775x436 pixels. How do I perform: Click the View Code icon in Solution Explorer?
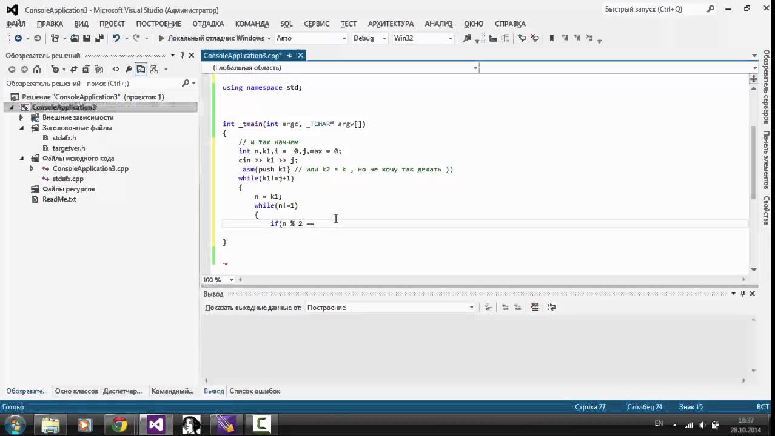(x=116, y=69)
